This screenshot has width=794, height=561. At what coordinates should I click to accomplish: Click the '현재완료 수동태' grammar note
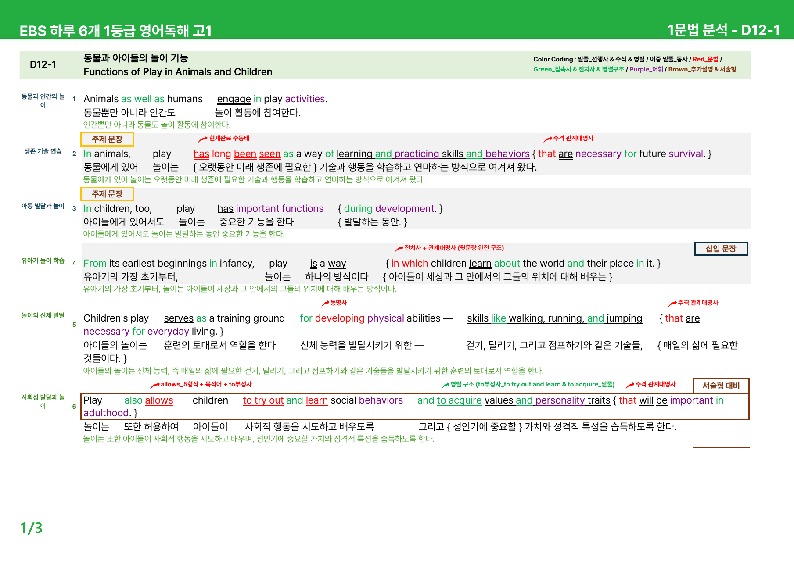click(229, 138)
